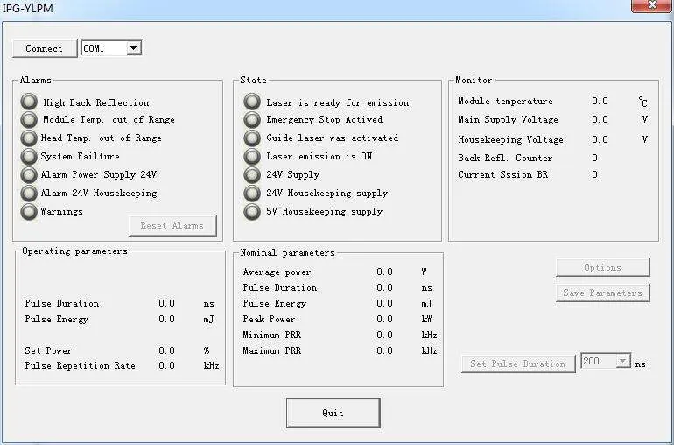Click the 'High Back Reflection' label
The image size is (674, 445).
(x=96, y=102)
